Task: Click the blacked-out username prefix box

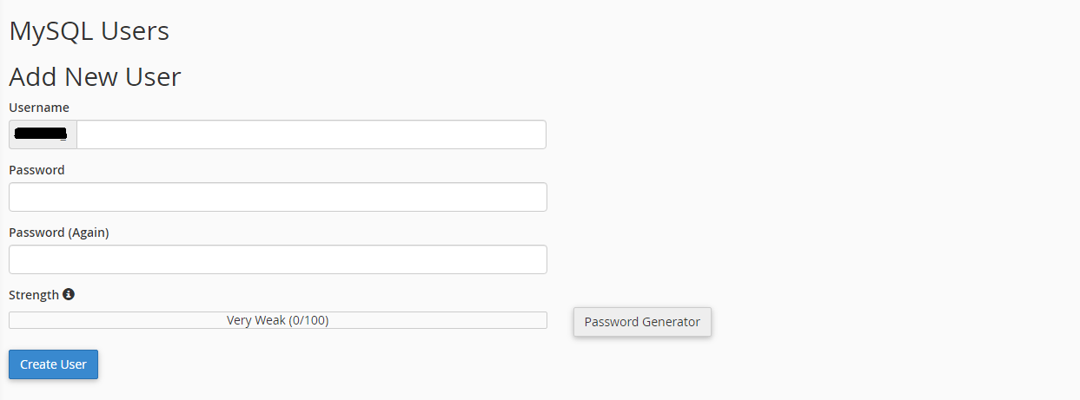Action: click(43, 134)
